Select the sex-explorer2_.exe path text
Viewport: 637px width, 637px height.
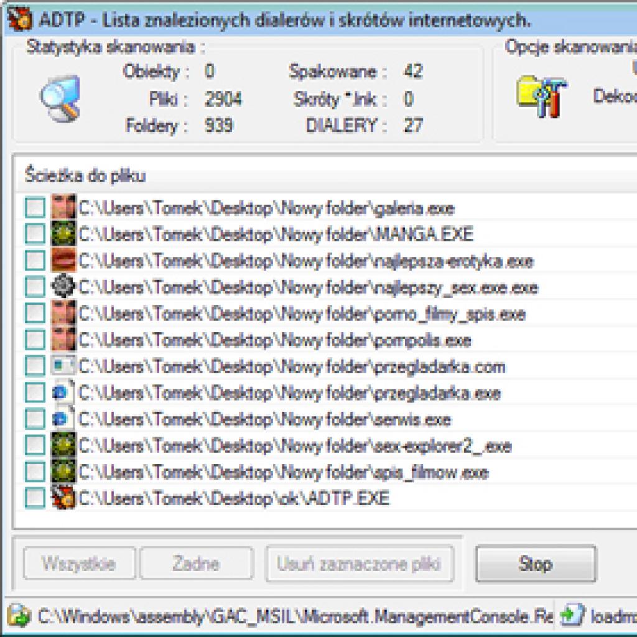pyautogui.click(x=295, y=446)
